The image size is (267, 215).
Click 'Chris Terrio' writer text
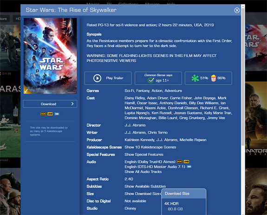tap(158, 133)
